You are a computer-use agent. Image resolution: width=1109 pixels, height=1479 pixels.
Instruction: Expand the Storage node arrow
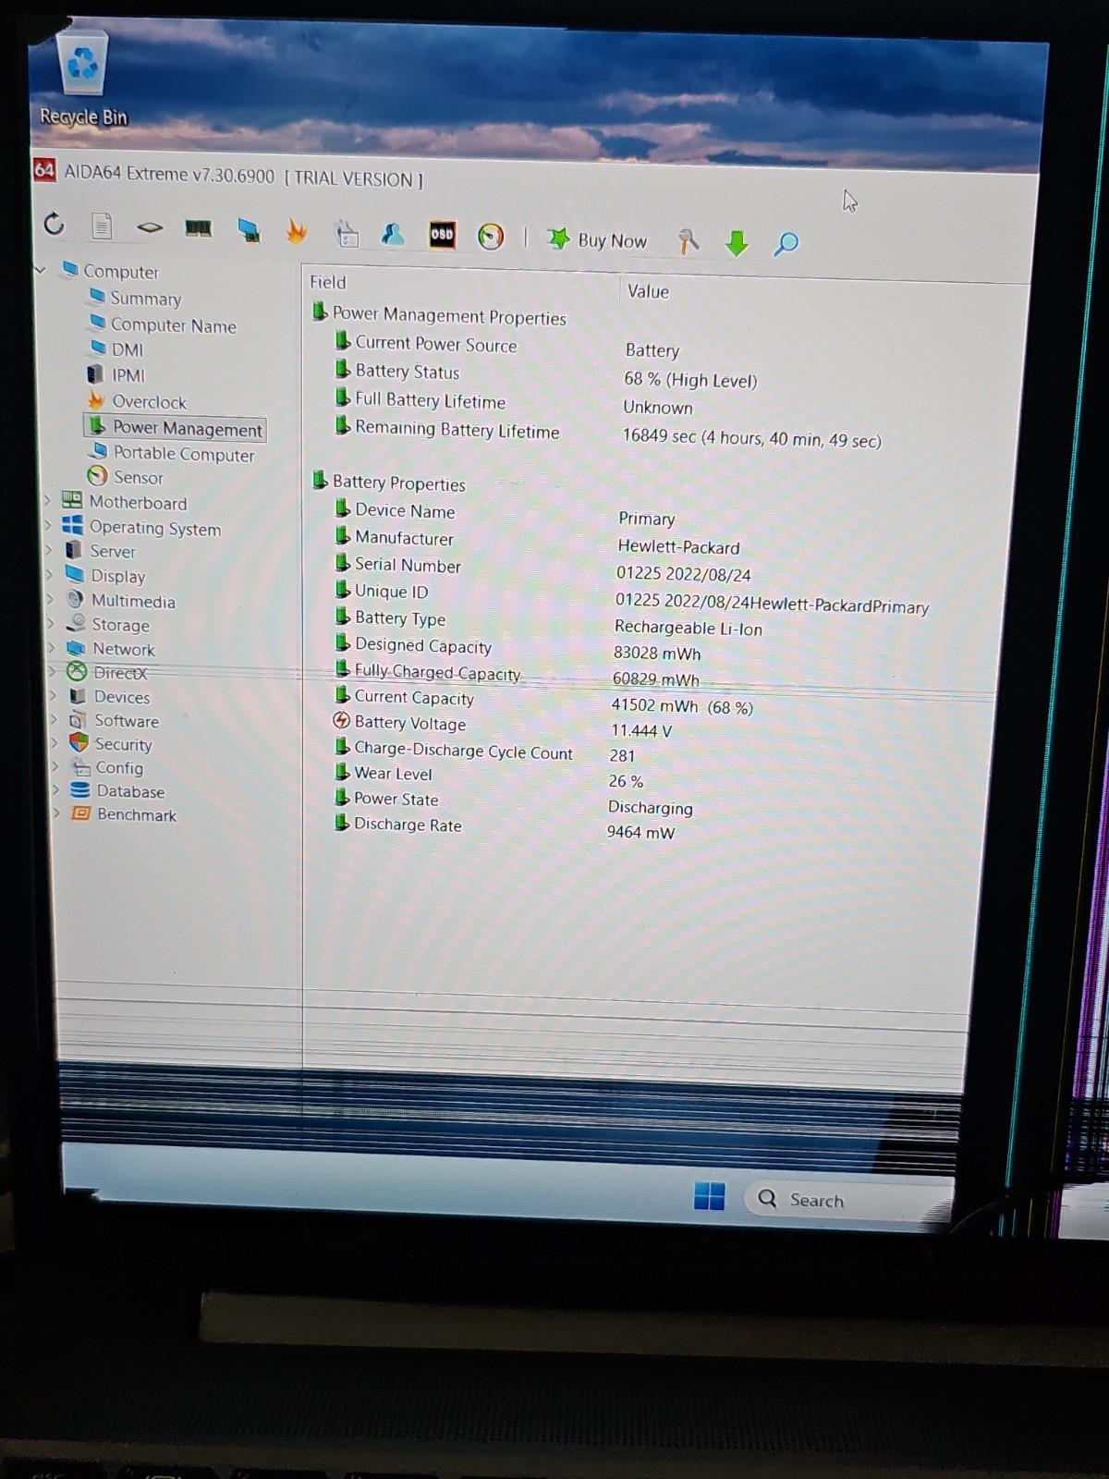(x=51, y=623)
